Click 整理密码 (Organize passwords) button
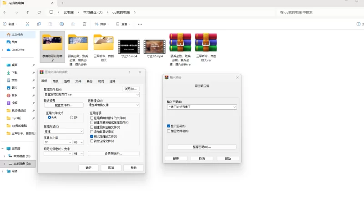This screenshot has width=364, height=212. [x=202, y=147]
